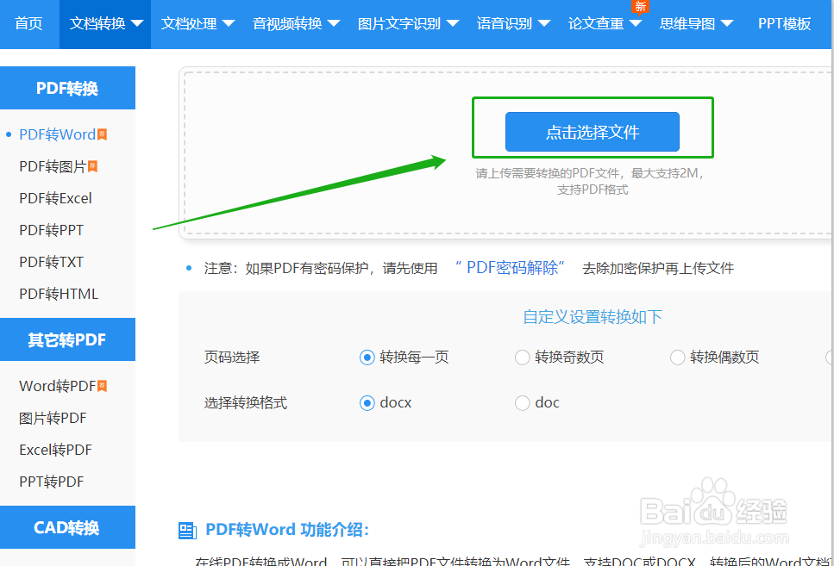Viewport: 834px width, 566px height.
Task: Click the hot flame badge next to PDF转Word
Action: point(101,134)
